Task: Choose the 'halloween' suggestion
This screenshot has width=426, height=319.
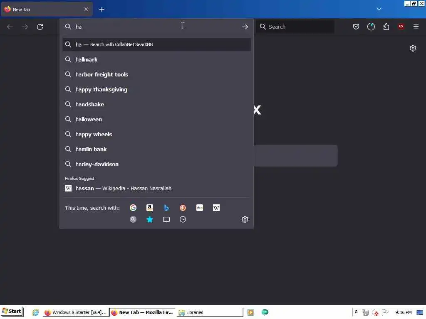Action: tap(157, 119)
